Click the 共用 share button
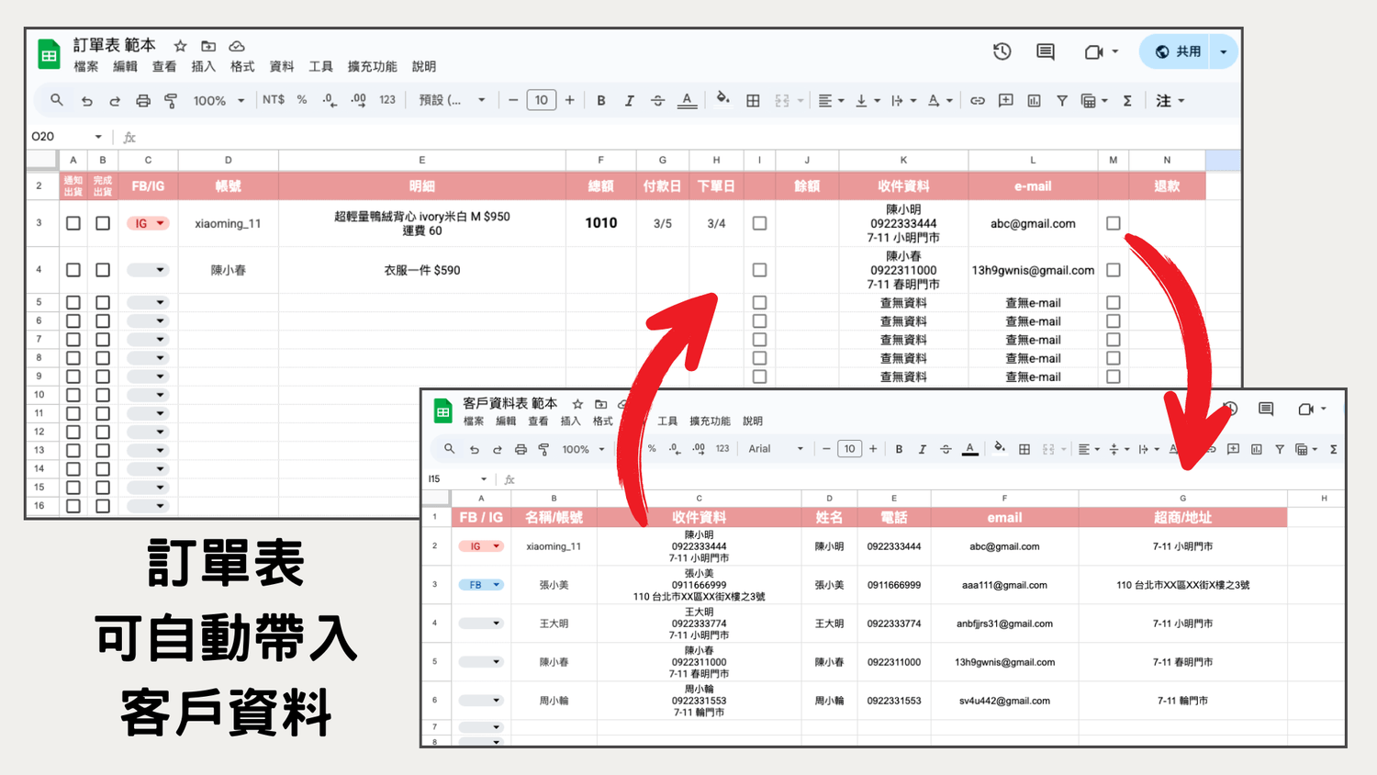The image size is (1377, 775). (x=1178, y=51)
